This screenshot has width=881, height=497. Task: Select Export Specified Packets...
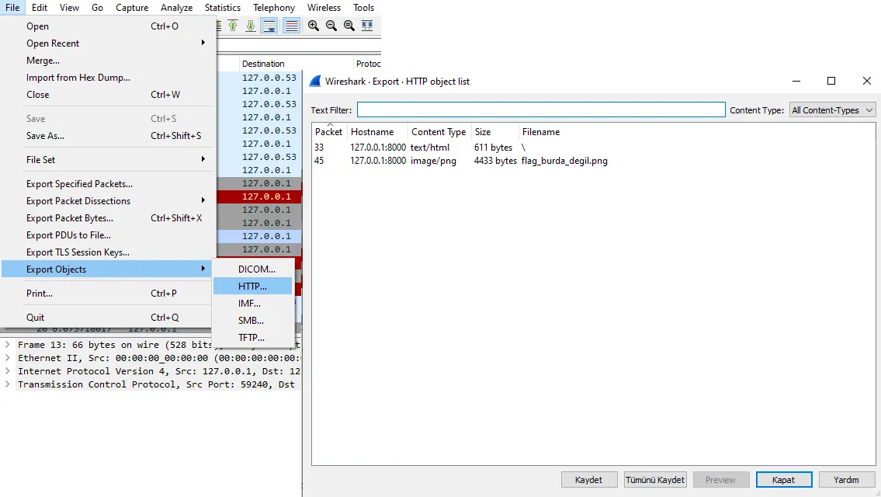pos(108,184)
